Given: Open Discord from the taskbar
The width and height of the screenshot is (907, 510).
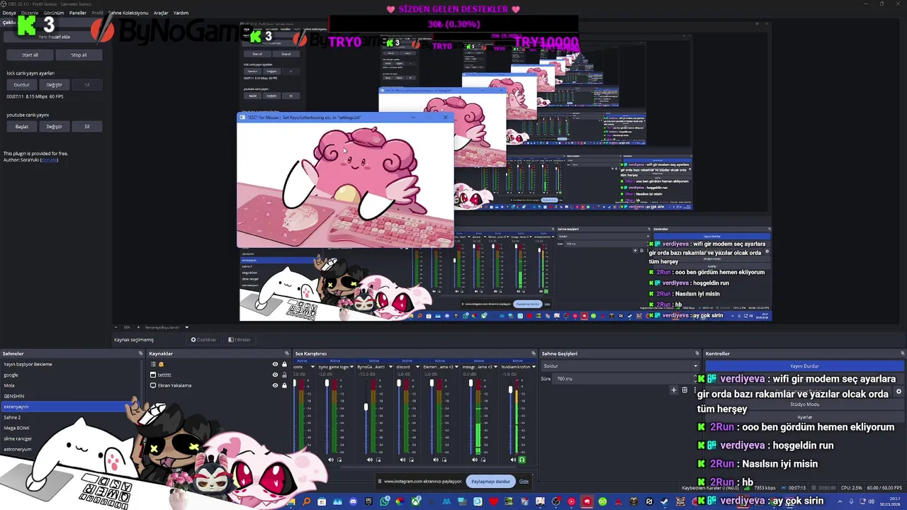Looking at the screenshot, I should click(x=353, y=501).
